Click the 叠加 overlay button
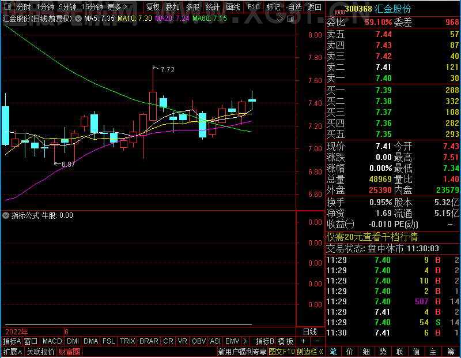 click(173, 7)
